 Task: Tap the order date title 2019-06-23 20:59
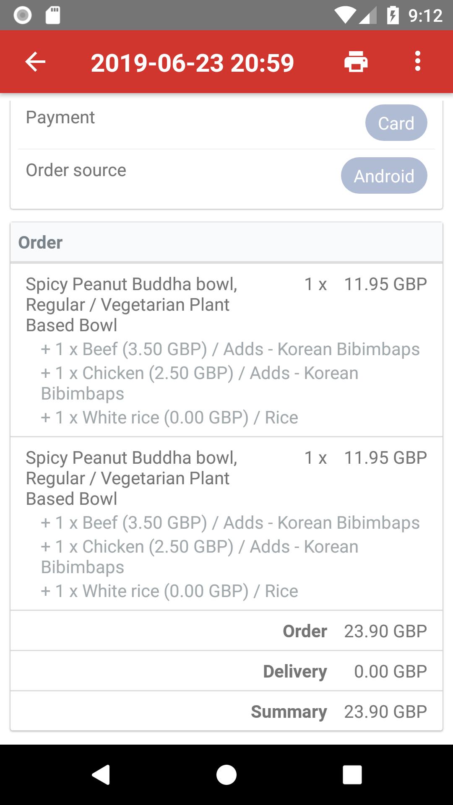coord(193,63)
